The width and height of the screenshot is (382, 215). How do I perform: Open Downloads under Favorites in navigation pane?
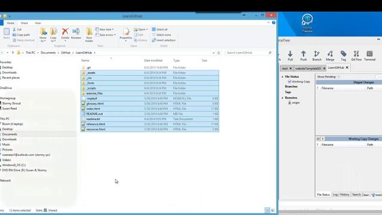[x=10, y=72]
